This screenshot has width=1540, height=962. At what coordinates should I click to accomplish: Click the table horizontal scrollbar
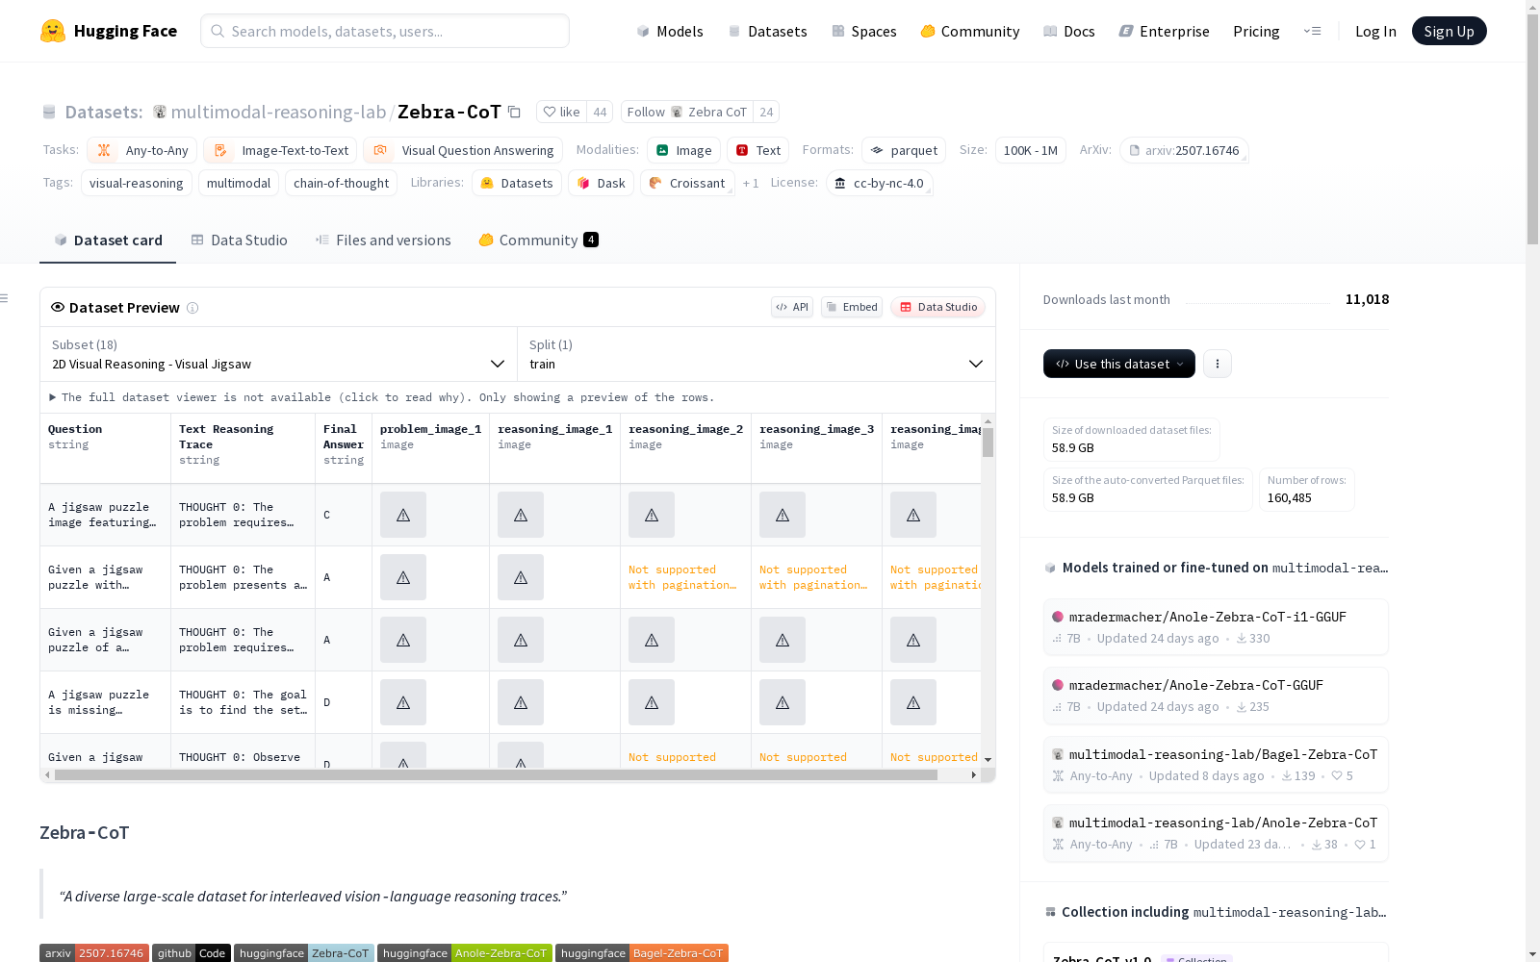pos(496,774)
